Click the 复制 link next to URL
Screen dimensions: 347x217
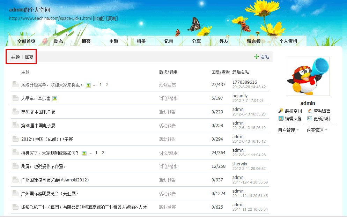point(112,18)
